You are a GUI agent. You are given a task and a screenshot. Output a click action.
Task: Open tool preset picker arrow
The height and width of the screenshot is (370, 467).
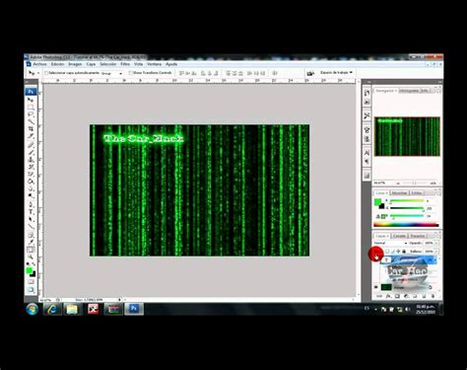pyautogui.click(x=38, y=73)
